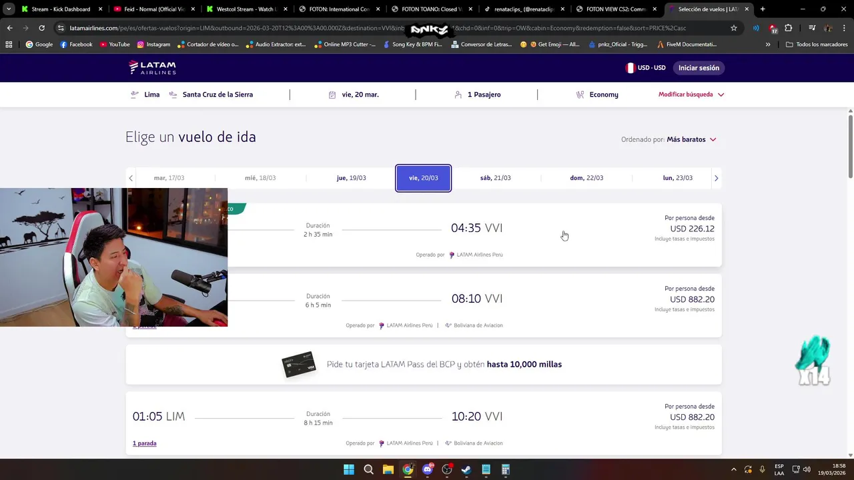Click the LATAM Airlines logo
Screen dimensions: 854x480
point(152,68)
